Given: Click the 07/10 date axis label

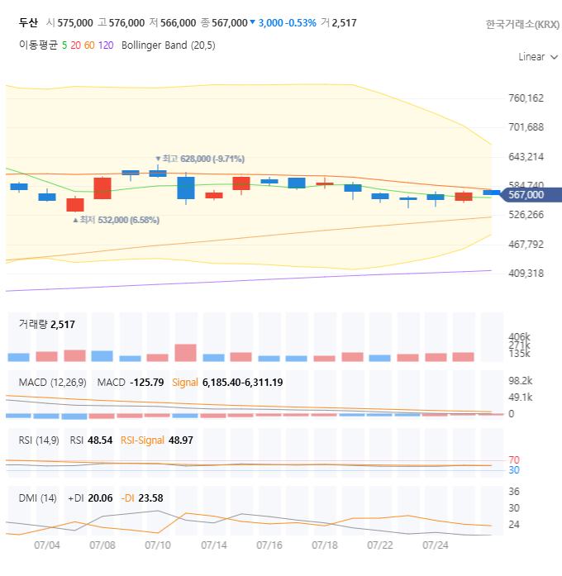Looking at the screenshot, I should click(x=158, y=545).
